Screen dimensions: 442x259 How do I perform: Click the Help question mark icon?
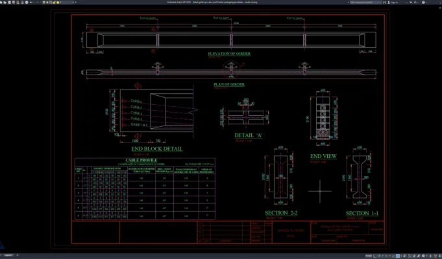click(x=423, y=2)
